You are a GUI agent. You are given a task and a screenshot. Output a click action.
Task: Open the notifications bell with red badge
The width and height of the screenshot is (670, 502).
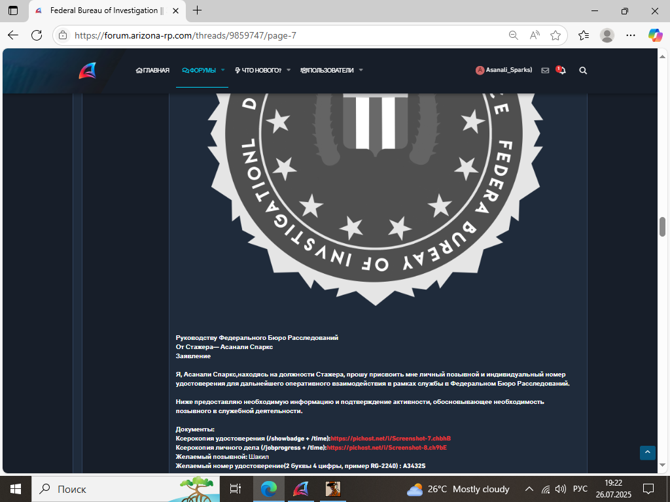(x=561, y=70)
